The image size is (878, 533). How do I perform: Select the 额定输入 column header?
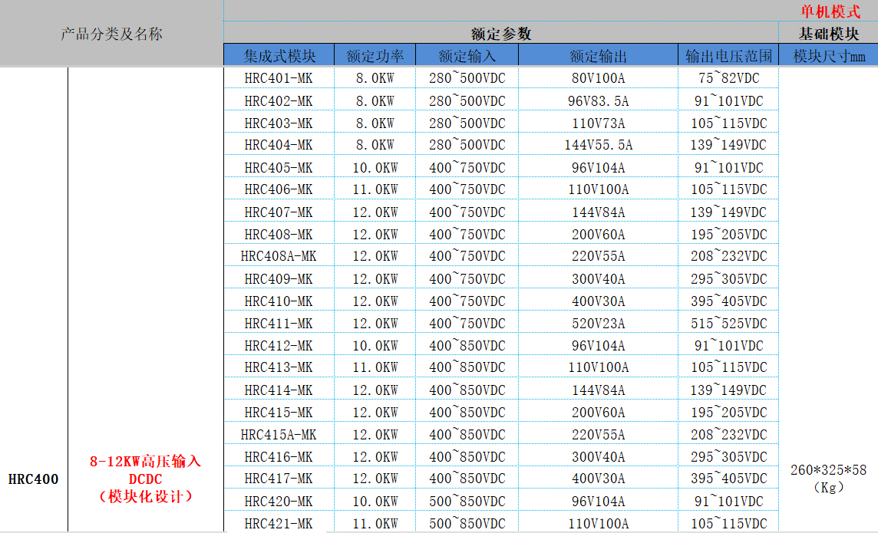pos(466,54)
